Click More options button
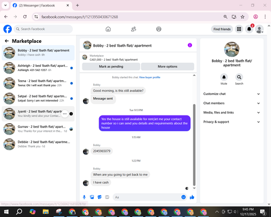This screenshot has width=271, height=217. pos(167,67)
